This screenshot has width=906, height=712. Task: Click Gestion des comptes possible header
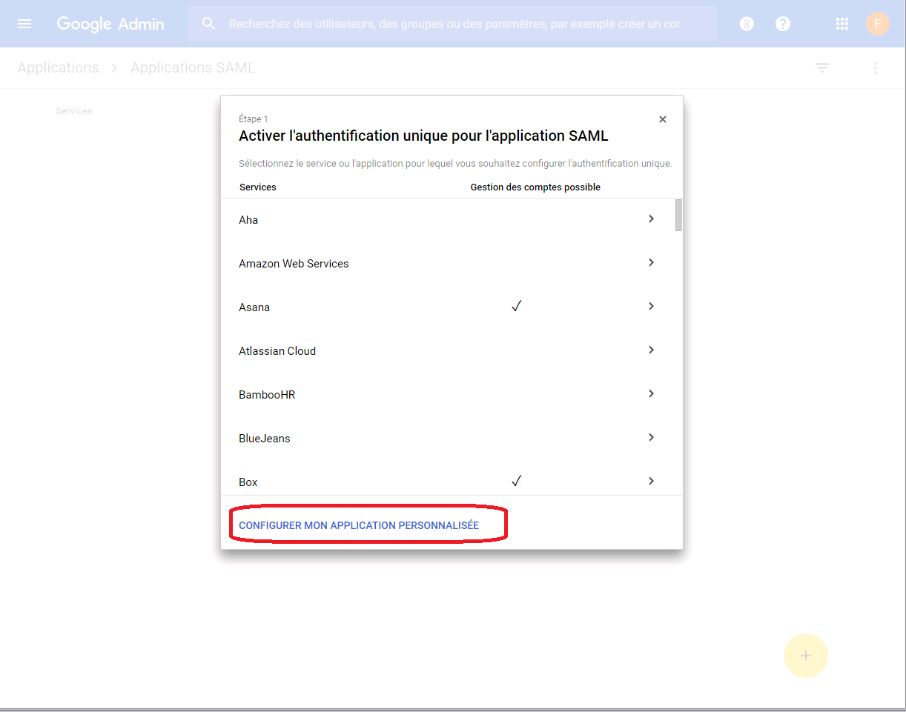[535, 187]
